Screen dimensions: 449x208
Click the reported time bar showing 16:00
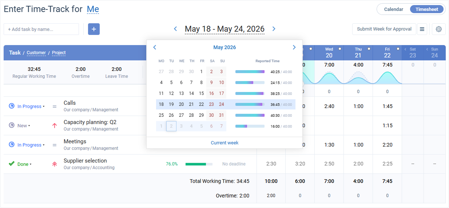pos(250,126)
